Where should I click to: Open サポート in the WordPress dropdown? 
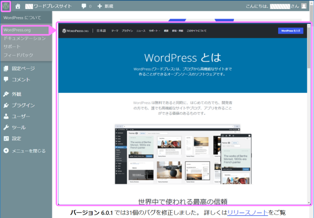12,46
